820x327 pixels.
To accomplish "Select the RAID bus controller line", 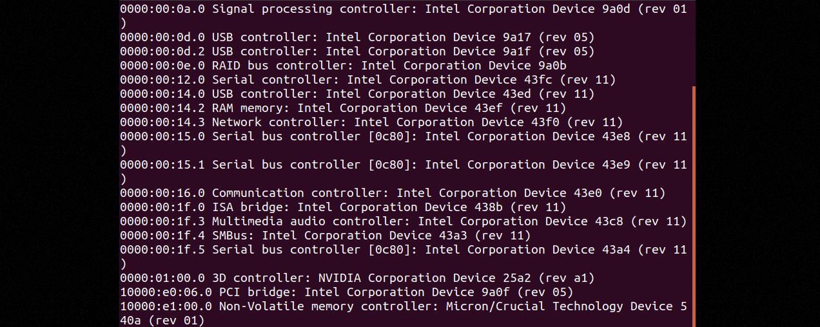I will pos(343,66).
